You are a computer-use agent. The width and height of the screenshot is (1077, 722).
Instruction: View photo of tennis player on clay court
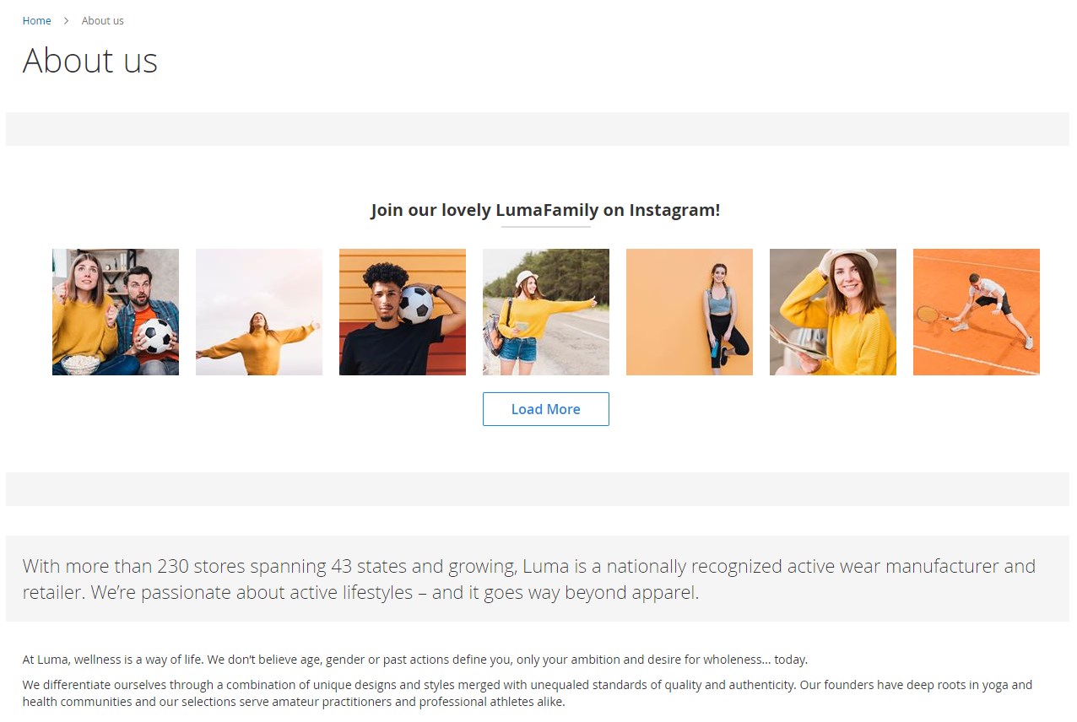pos(977,312)
